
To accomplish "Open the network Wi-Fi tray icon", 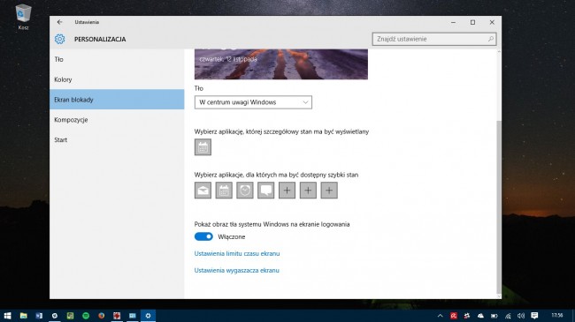I will point(508,316).
